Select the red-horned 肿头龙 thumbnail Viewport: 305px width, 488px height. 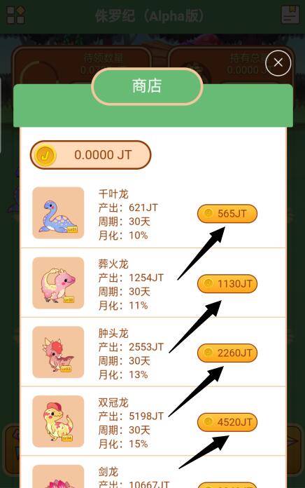click(x=58, y=352)
